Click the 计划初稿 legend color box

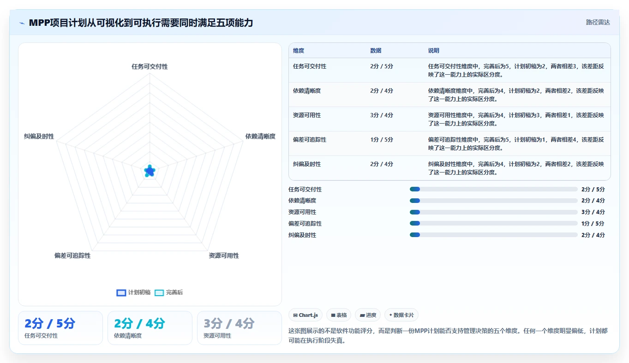coord(121,292)
